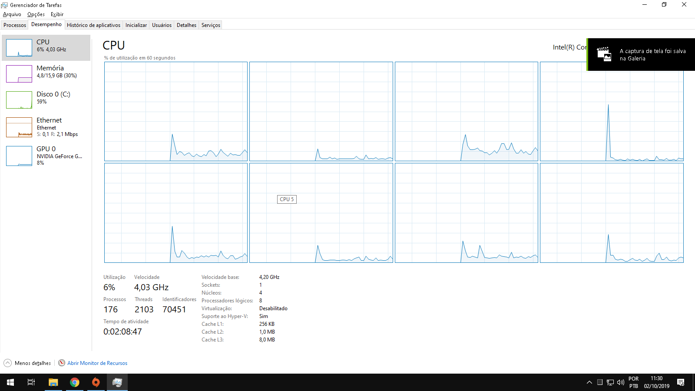
Task: Switch to the Processos tab
Action: [15, 25]
